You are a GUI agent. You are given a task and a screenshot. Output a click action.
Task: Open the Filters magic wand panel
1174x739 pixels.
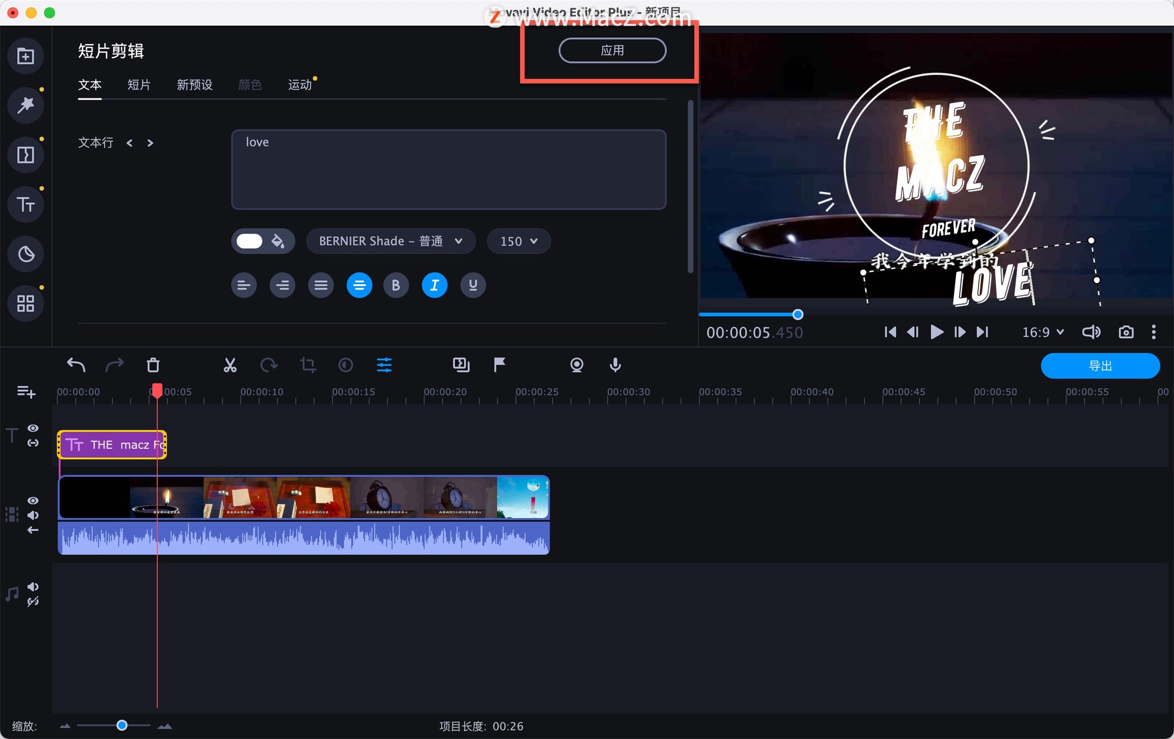pyautogui.click(x=26, y=105)
